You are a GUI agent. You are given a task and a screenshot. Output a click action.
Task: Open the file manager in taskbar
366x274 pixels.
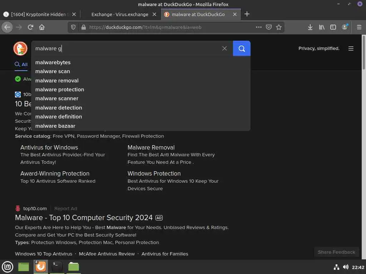74,267
